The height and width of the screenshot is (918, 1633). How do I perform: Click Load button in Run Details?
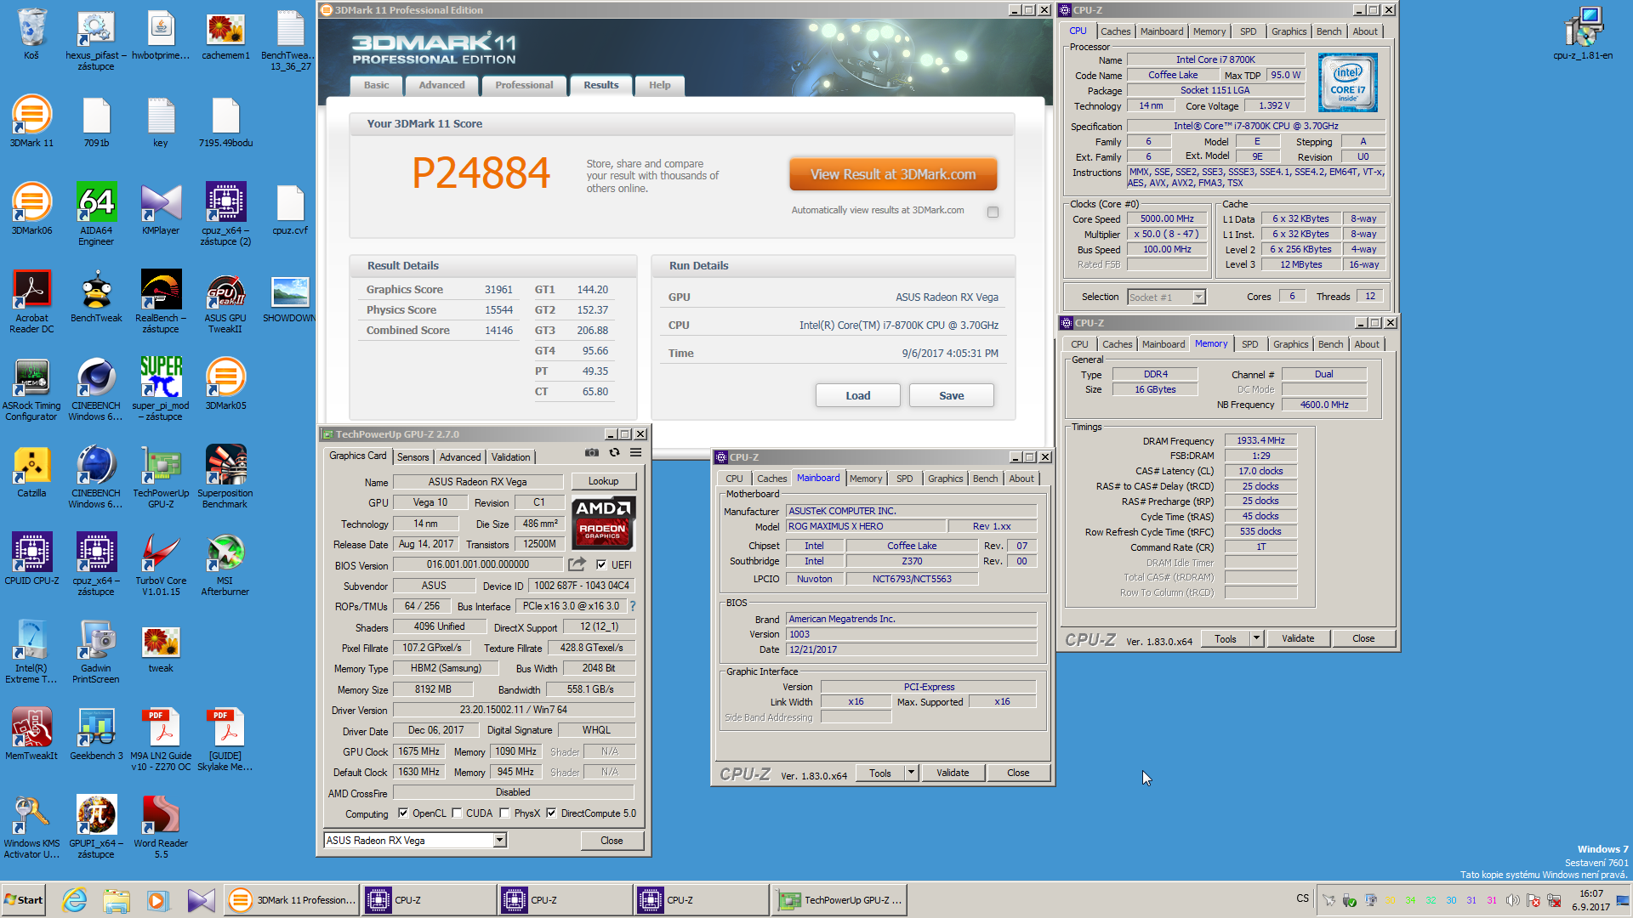tap(858, 395)
